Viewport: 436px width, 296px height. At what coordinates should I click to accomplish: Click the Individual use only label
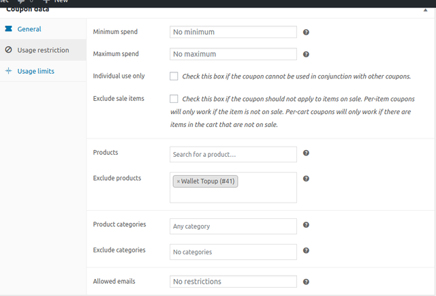click(x=119, y=76)
